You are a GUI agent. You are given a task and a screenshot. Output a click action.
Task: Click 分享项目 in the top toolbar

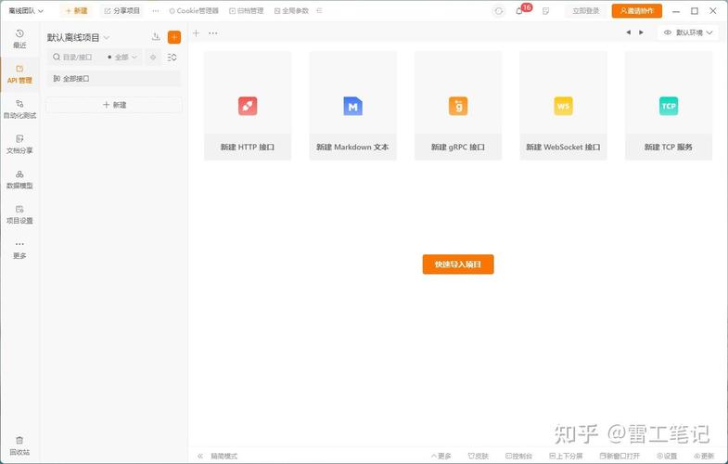[x=122, y=11]
